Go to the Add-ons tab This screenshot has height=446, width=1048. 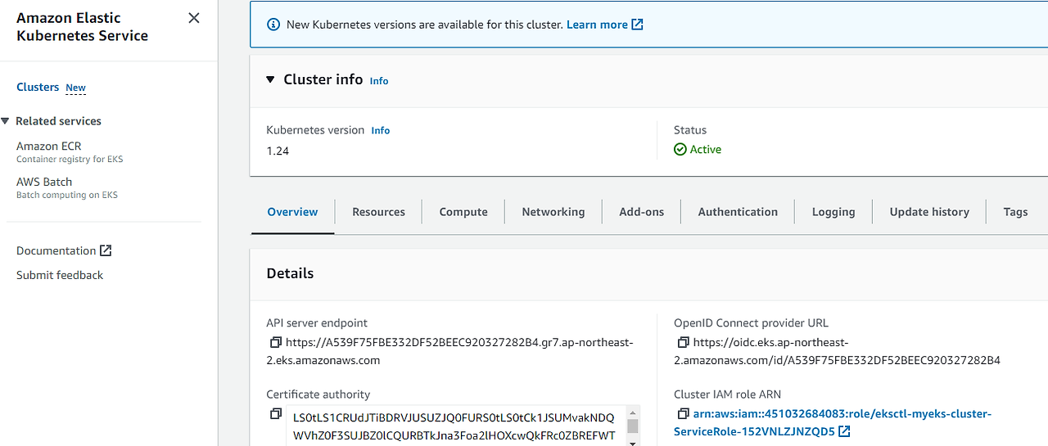(x=642, y=212)
